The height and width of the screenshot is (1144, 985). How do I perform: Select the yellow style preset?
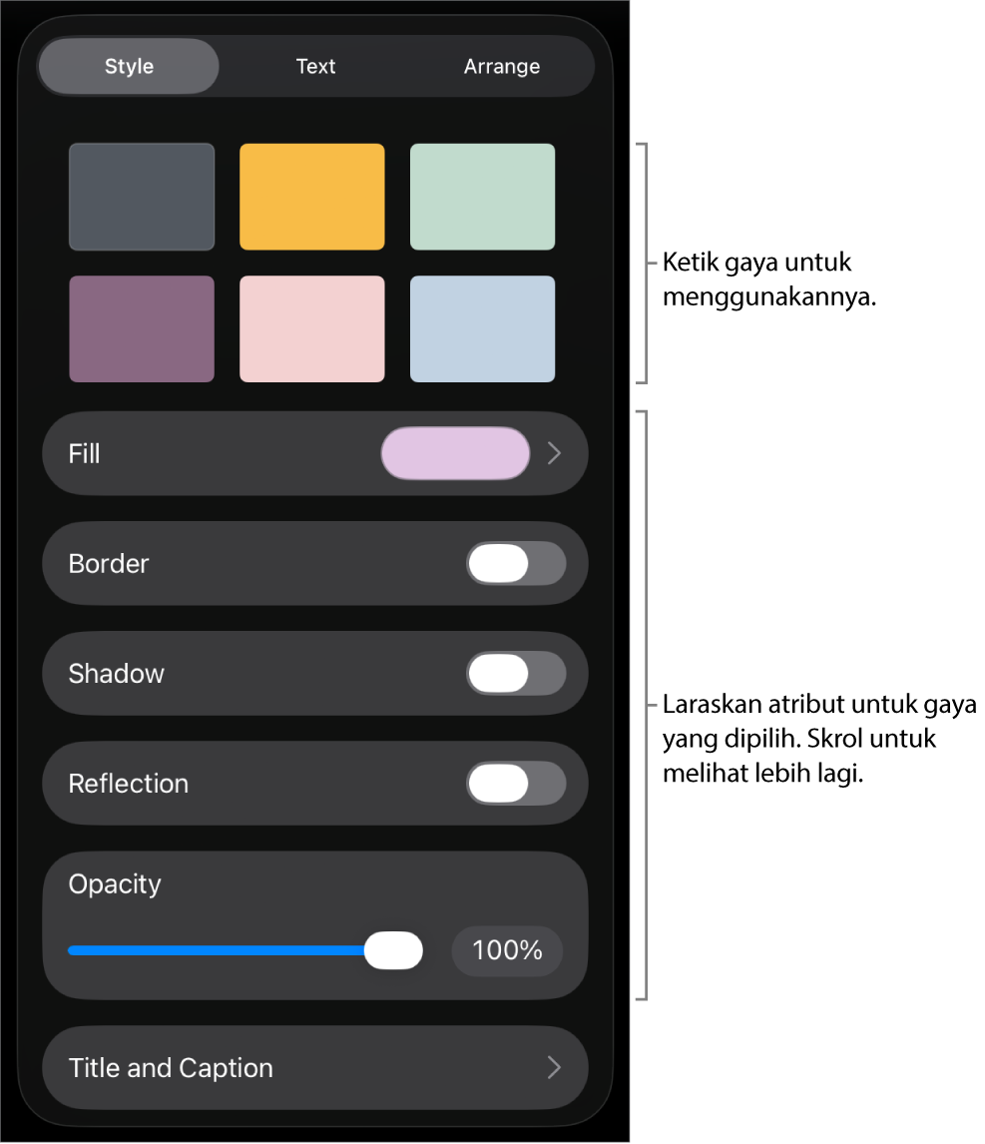pos(311,196)
